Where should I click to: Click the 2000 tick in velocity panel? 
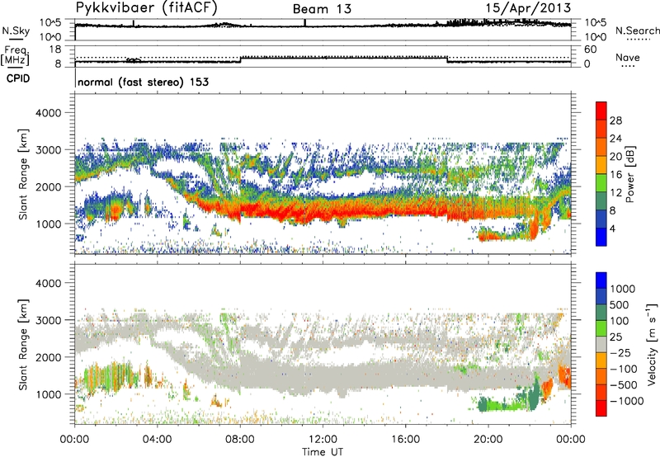[48, 357]
